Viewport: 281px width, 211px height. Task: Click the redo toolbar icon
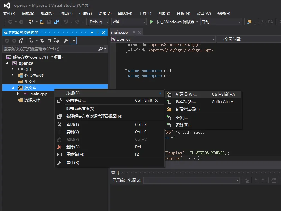point(77,22)
